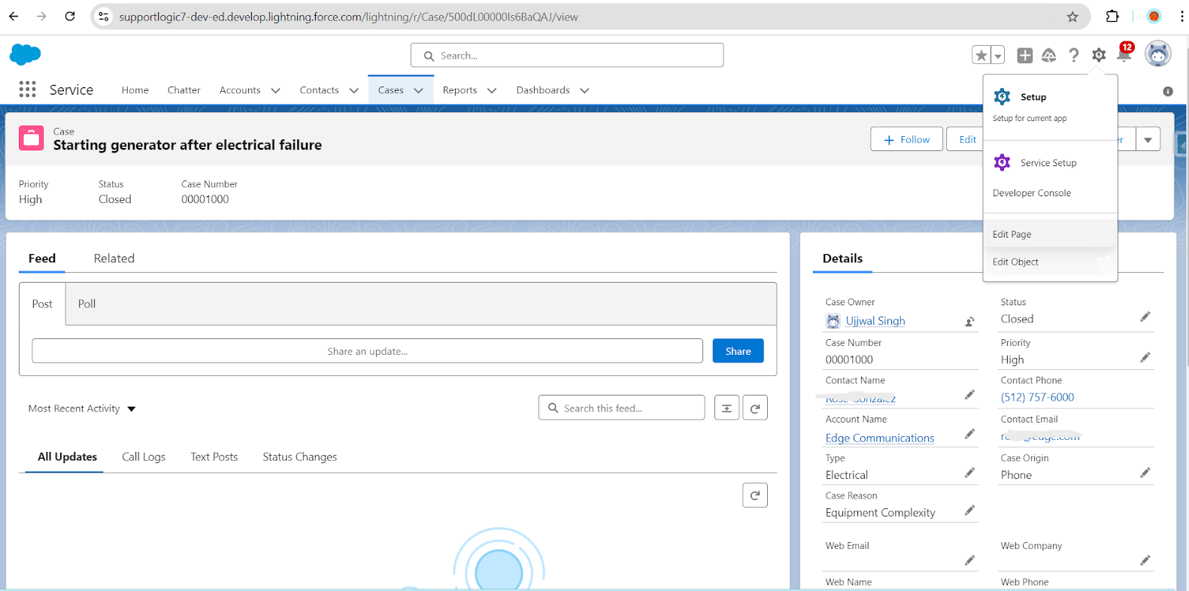Click the Case record briefcase icon
Screen dimensions: 1189x591
[31, 138]
